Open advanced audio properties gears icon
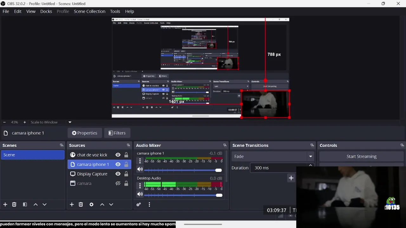The width and height of the screenshot is (406, 228). (139, 205)
